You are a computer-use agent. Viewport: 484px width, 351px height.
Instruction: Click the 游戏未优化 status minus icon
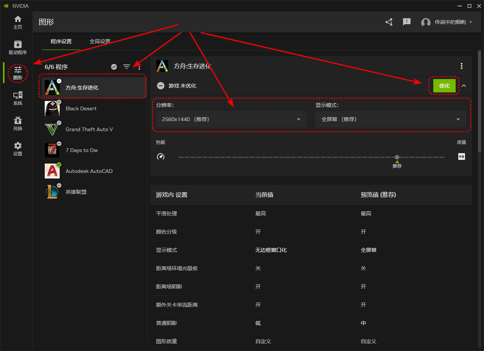click(161, 86)
